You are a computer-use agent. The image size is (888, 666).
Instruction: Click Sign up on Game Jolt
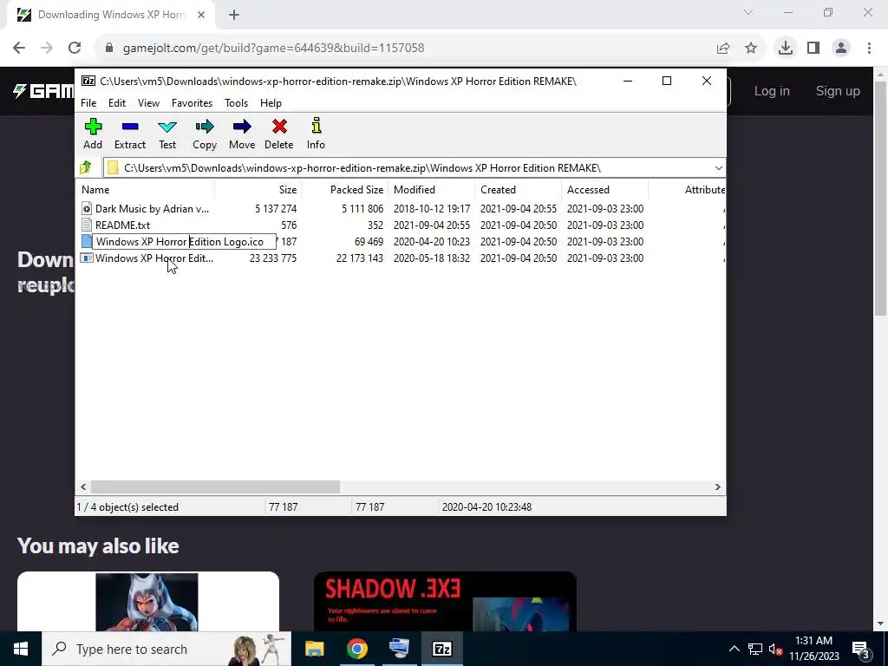coord(838,91)
